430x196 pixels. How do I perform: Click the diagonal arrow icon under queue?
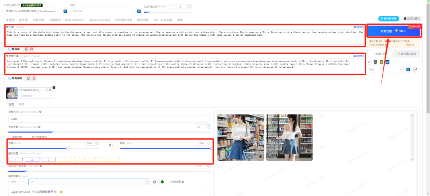click(369, 62)
